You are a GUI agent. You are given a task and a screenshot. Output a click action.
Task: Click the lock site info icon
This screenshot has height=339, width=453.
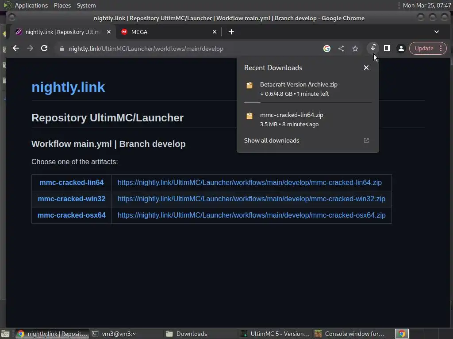[61, 49]
